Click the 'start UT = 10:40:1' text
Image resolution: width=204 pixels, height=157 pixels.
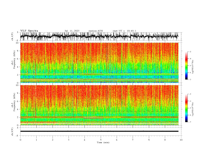(124, 31)
